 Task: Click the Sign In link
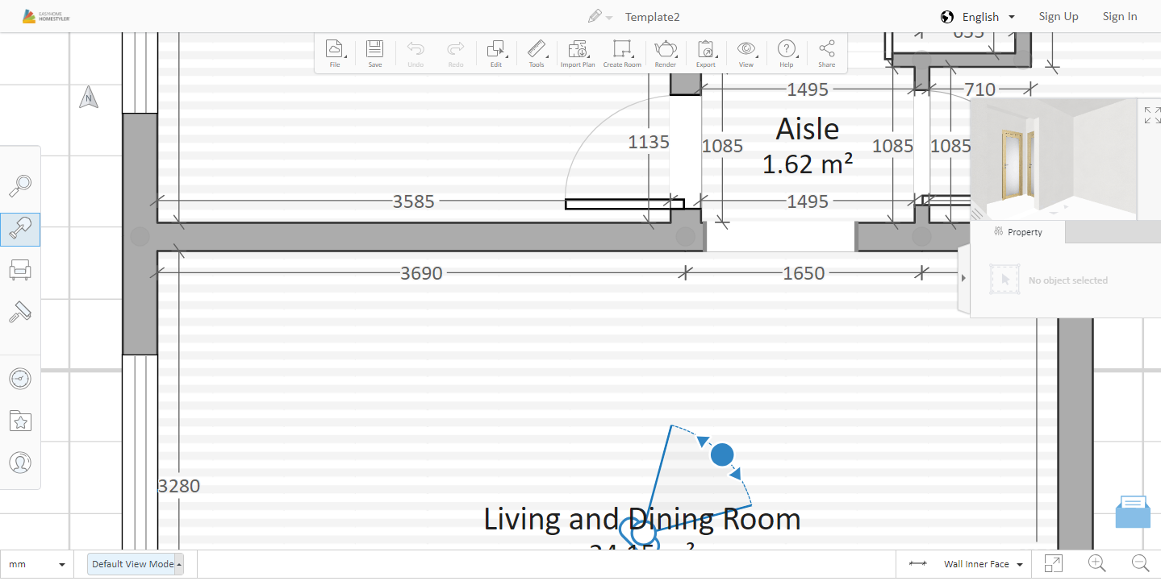pyautogui.click(x=1120, y=16)
